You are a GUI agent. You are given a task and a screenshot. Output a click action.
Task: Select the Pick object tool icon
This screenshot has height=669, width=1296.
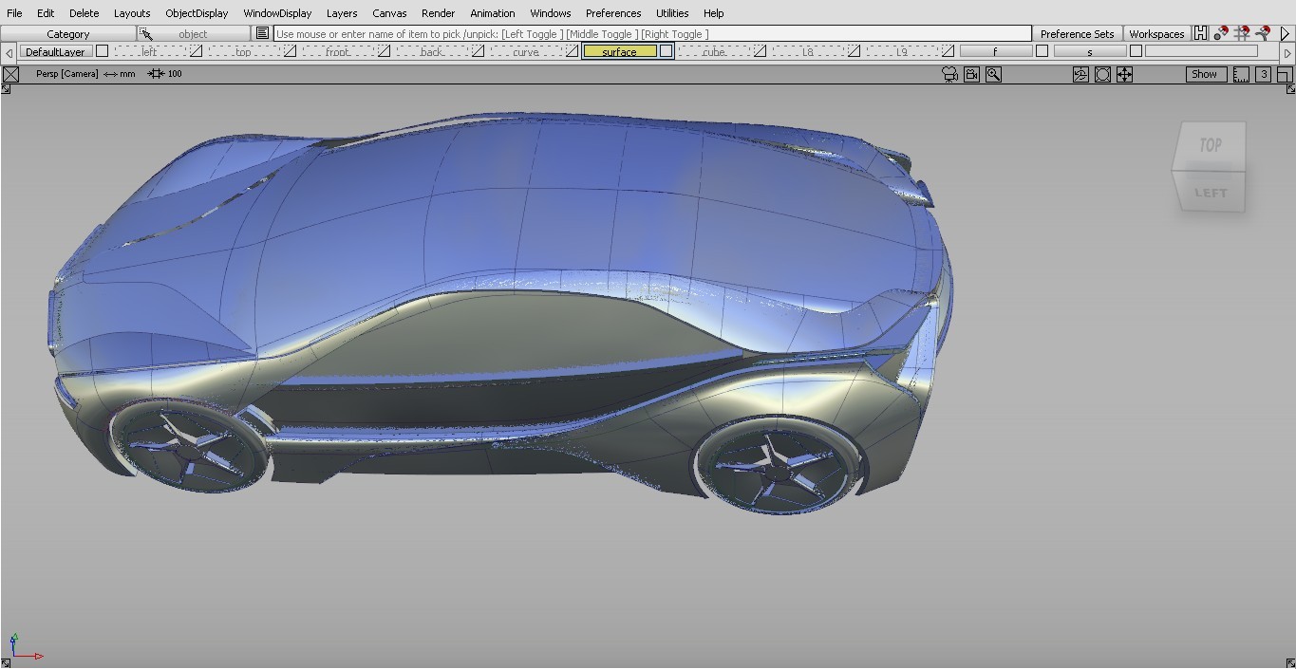click(x=145, y=33)
